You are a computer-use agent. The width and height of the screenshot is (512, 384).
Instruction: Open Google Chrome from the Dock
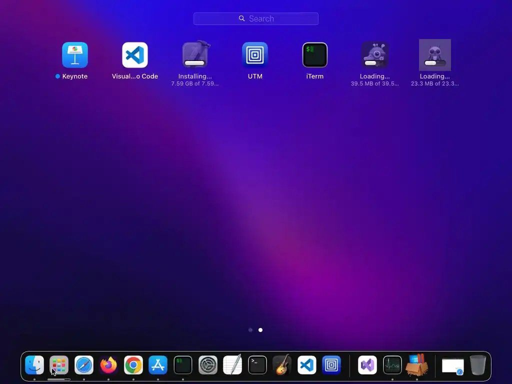(133, 364)
